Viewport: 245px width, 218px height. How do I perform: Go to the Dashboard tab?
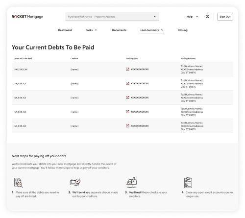(x=65, y=30)
